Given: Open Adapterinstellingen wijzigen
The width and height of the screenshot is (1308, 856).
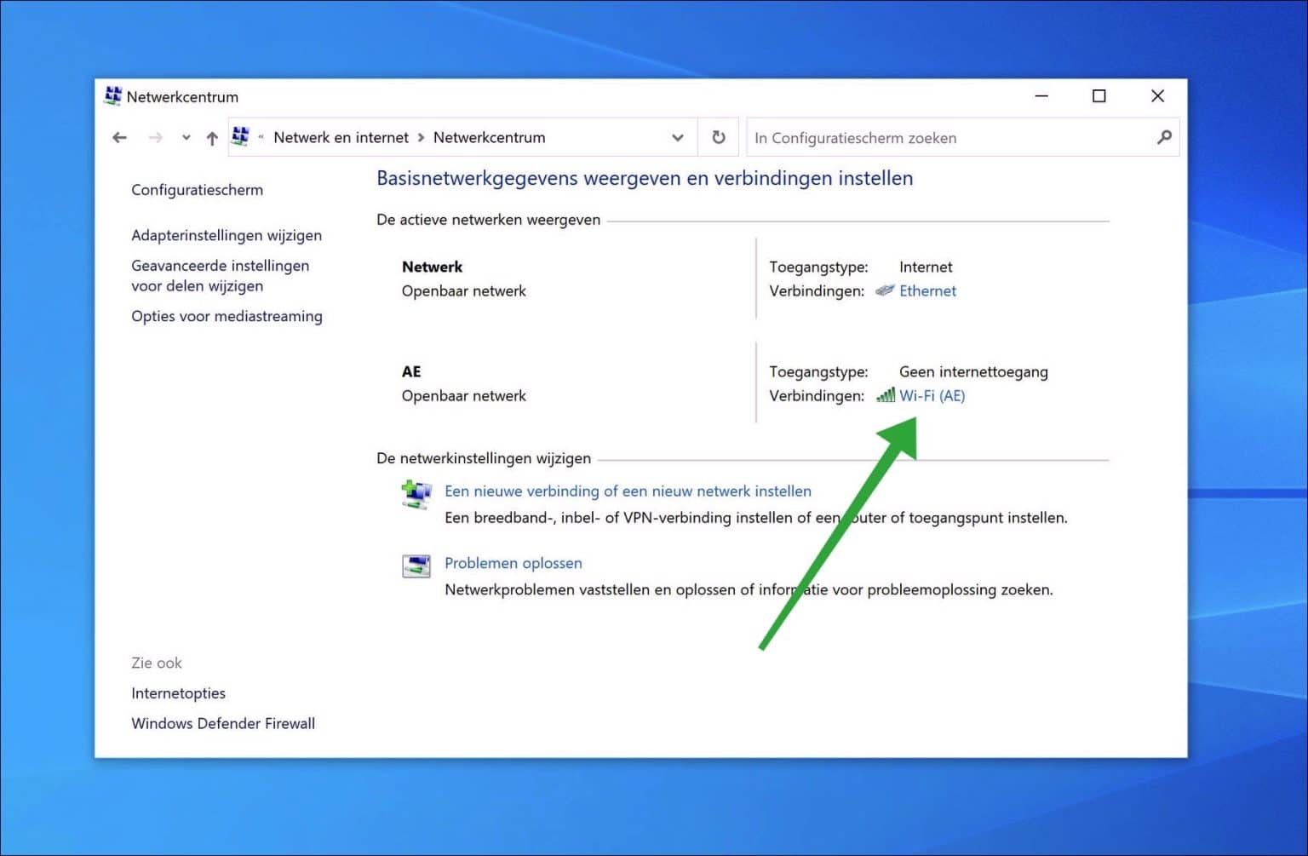Looking at the screenshot, I should [227, 235].
